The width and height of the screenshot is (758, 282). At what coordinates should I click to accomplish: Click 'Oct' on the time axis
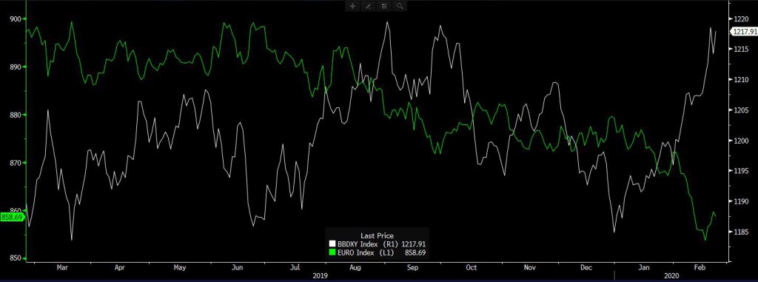click(x=472, y=267)
